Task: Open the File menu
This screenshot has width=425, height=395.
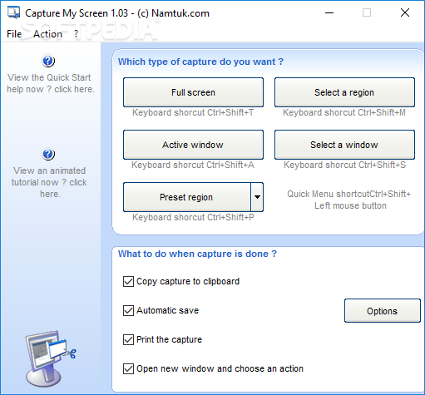Action: coord(14,34)
